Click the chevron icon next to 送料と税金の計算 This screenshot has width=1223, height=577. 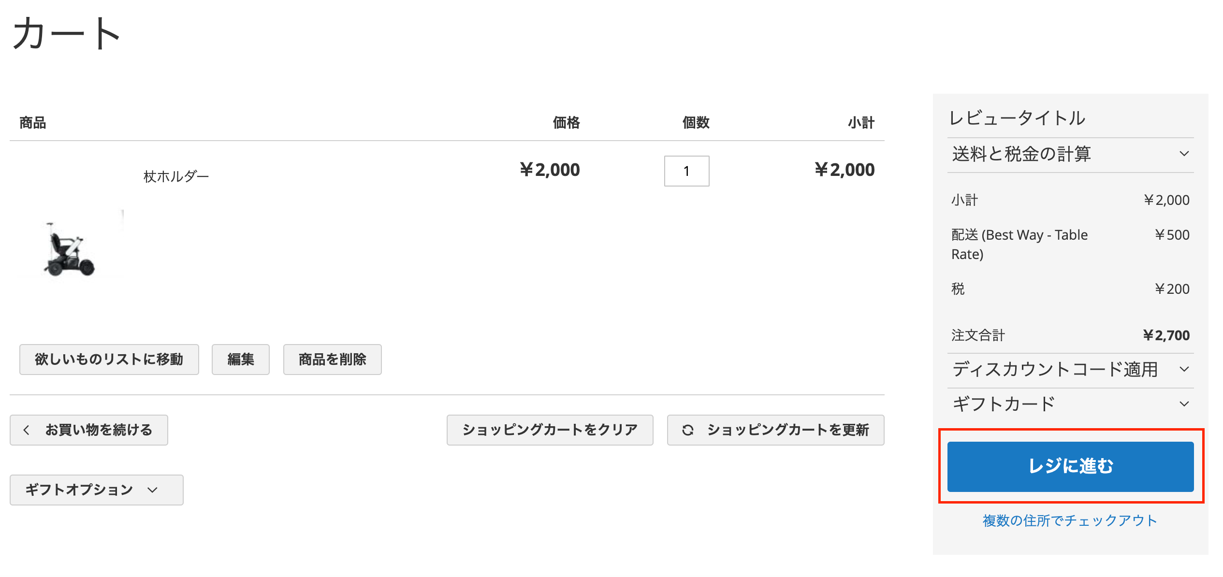pos(1184,154)
